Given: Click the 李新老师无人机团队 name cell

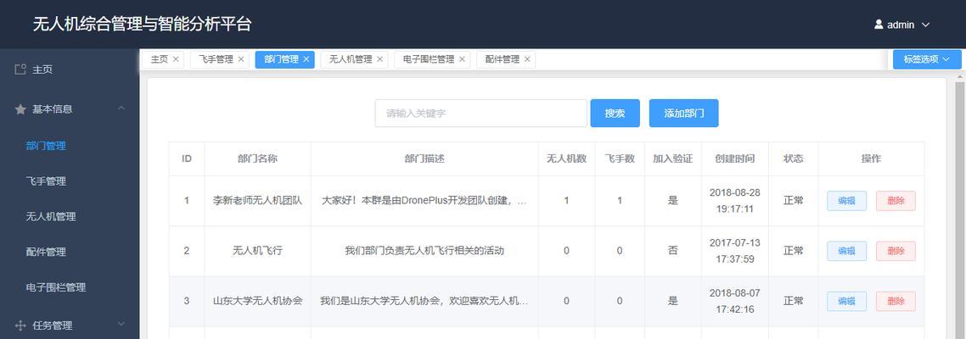Looking at the screenshot, I should point(257,201).
